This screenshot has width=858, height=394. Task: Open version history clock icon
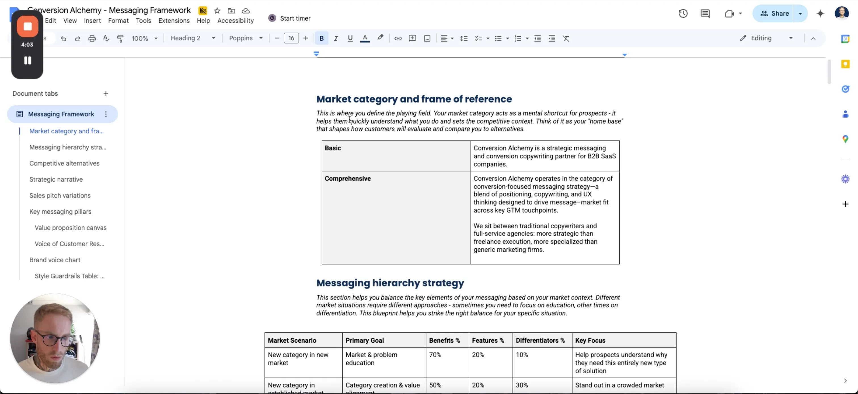tap(683, 13)
